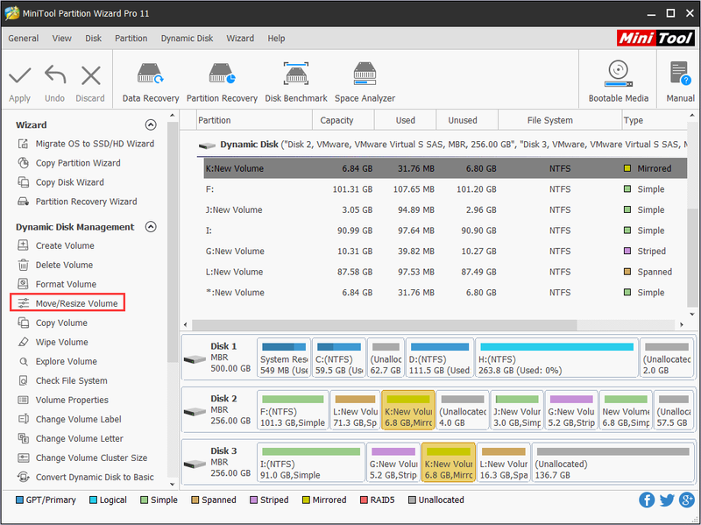
Task: Open the Data Recovery tool
Action: coord(150,82)
